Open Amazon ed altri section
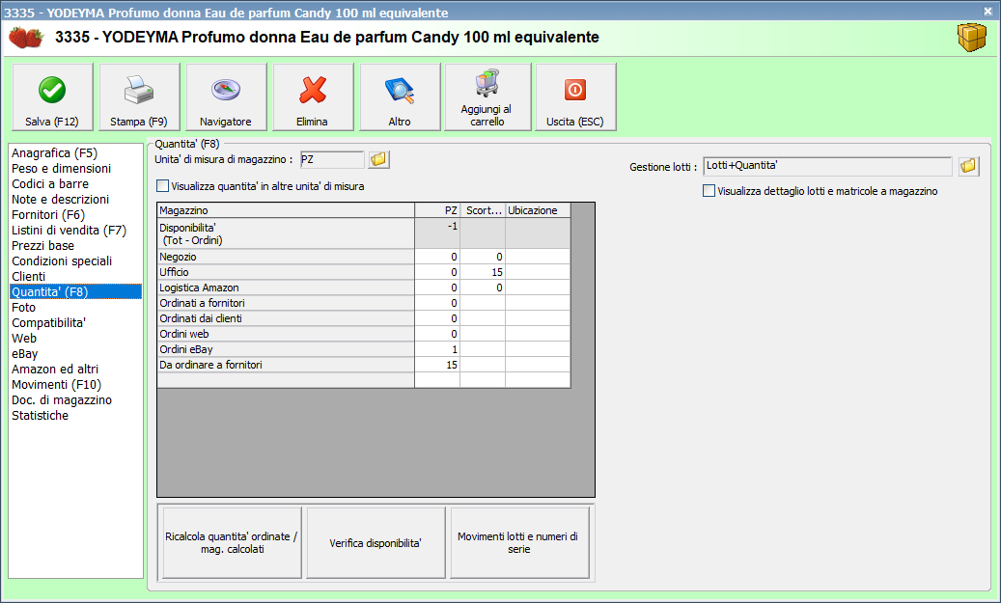The image size is (1001, 603). point(75,369)
